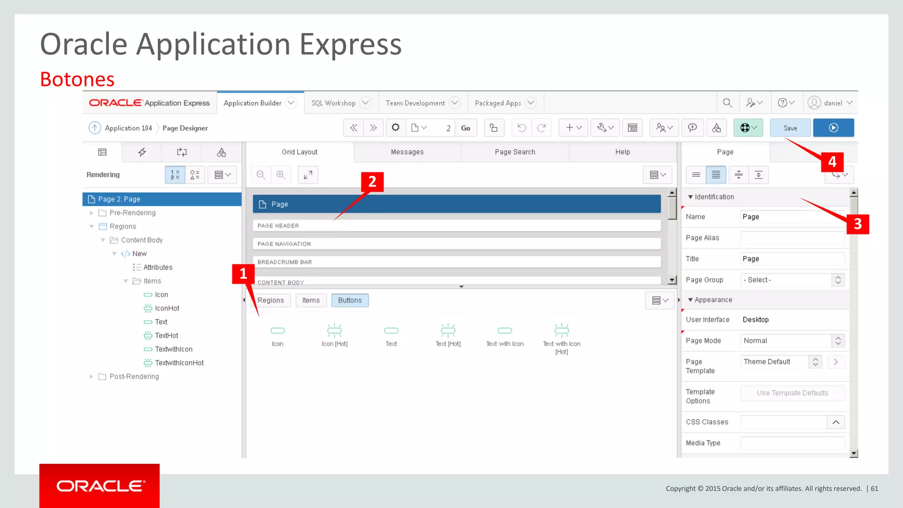The width and height of the screenshot is (903, 508).
Task: Expand the Post-Rendering tree node
Action: click(x=91, y=376)
